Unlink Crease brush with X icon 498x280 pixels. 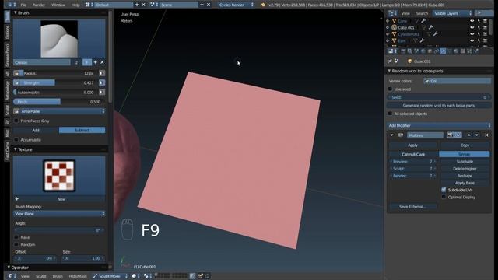[x=102, y=62]
